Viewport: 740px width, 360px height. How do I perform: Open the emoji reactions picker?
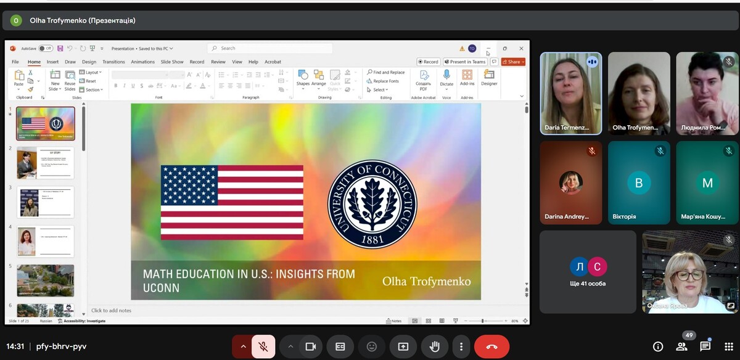[371, 346]
